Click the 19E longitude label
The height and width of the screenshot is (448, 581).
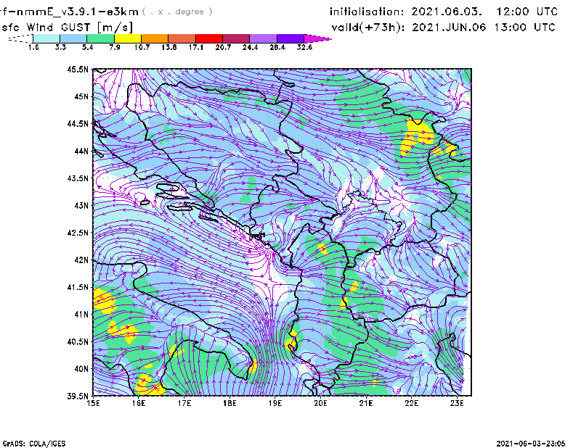(x=275, y=403)
